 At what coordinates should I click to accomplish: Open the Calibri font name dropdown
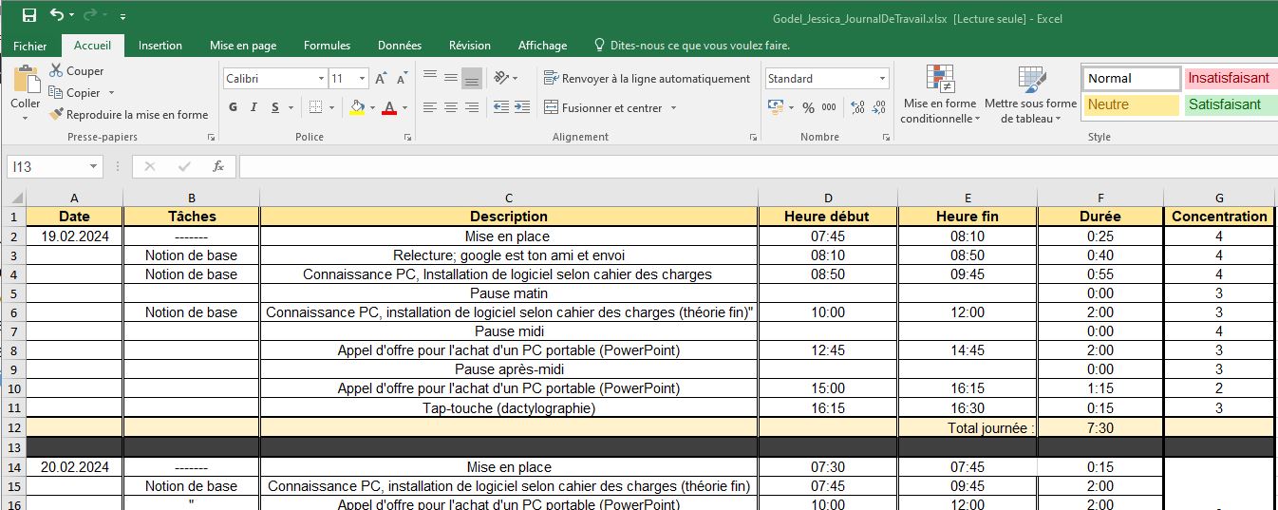tap(321, 79)
